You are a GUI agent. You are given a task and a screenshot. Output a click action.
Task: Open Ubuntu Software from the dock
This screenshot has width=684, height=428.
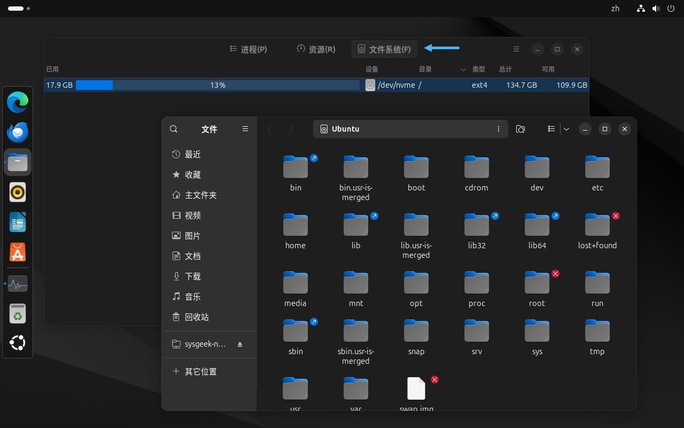pos(18,252)
